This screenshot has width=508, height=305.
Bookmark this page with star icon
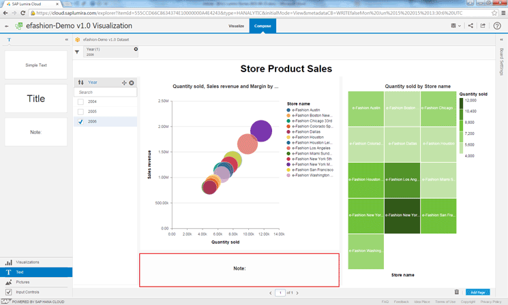[494, 13]
